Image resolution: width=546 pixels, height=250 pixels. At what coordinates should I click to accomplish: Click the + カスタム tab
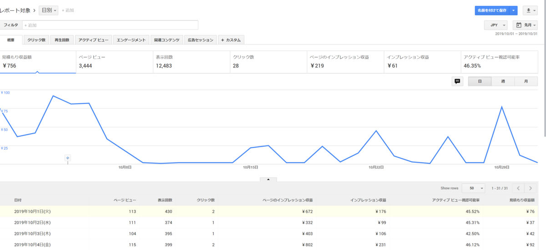(x=231, y=40)
